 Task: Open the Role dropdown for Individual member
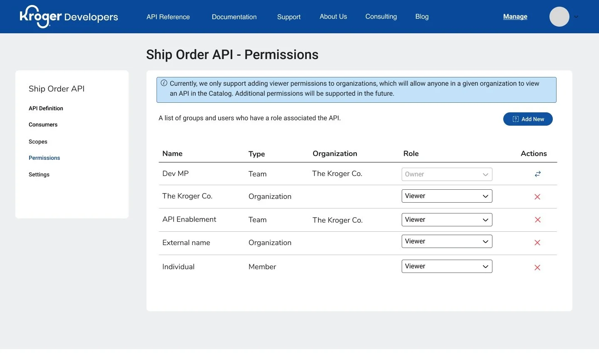447,266
